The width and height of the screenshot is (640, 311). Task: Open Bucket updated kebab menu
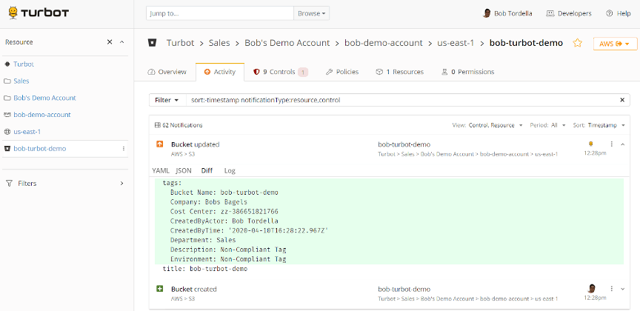[x=611, y=144]
